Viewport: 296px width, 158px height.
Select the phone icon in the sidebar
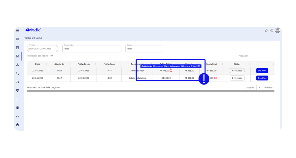[x=18, y=73]
